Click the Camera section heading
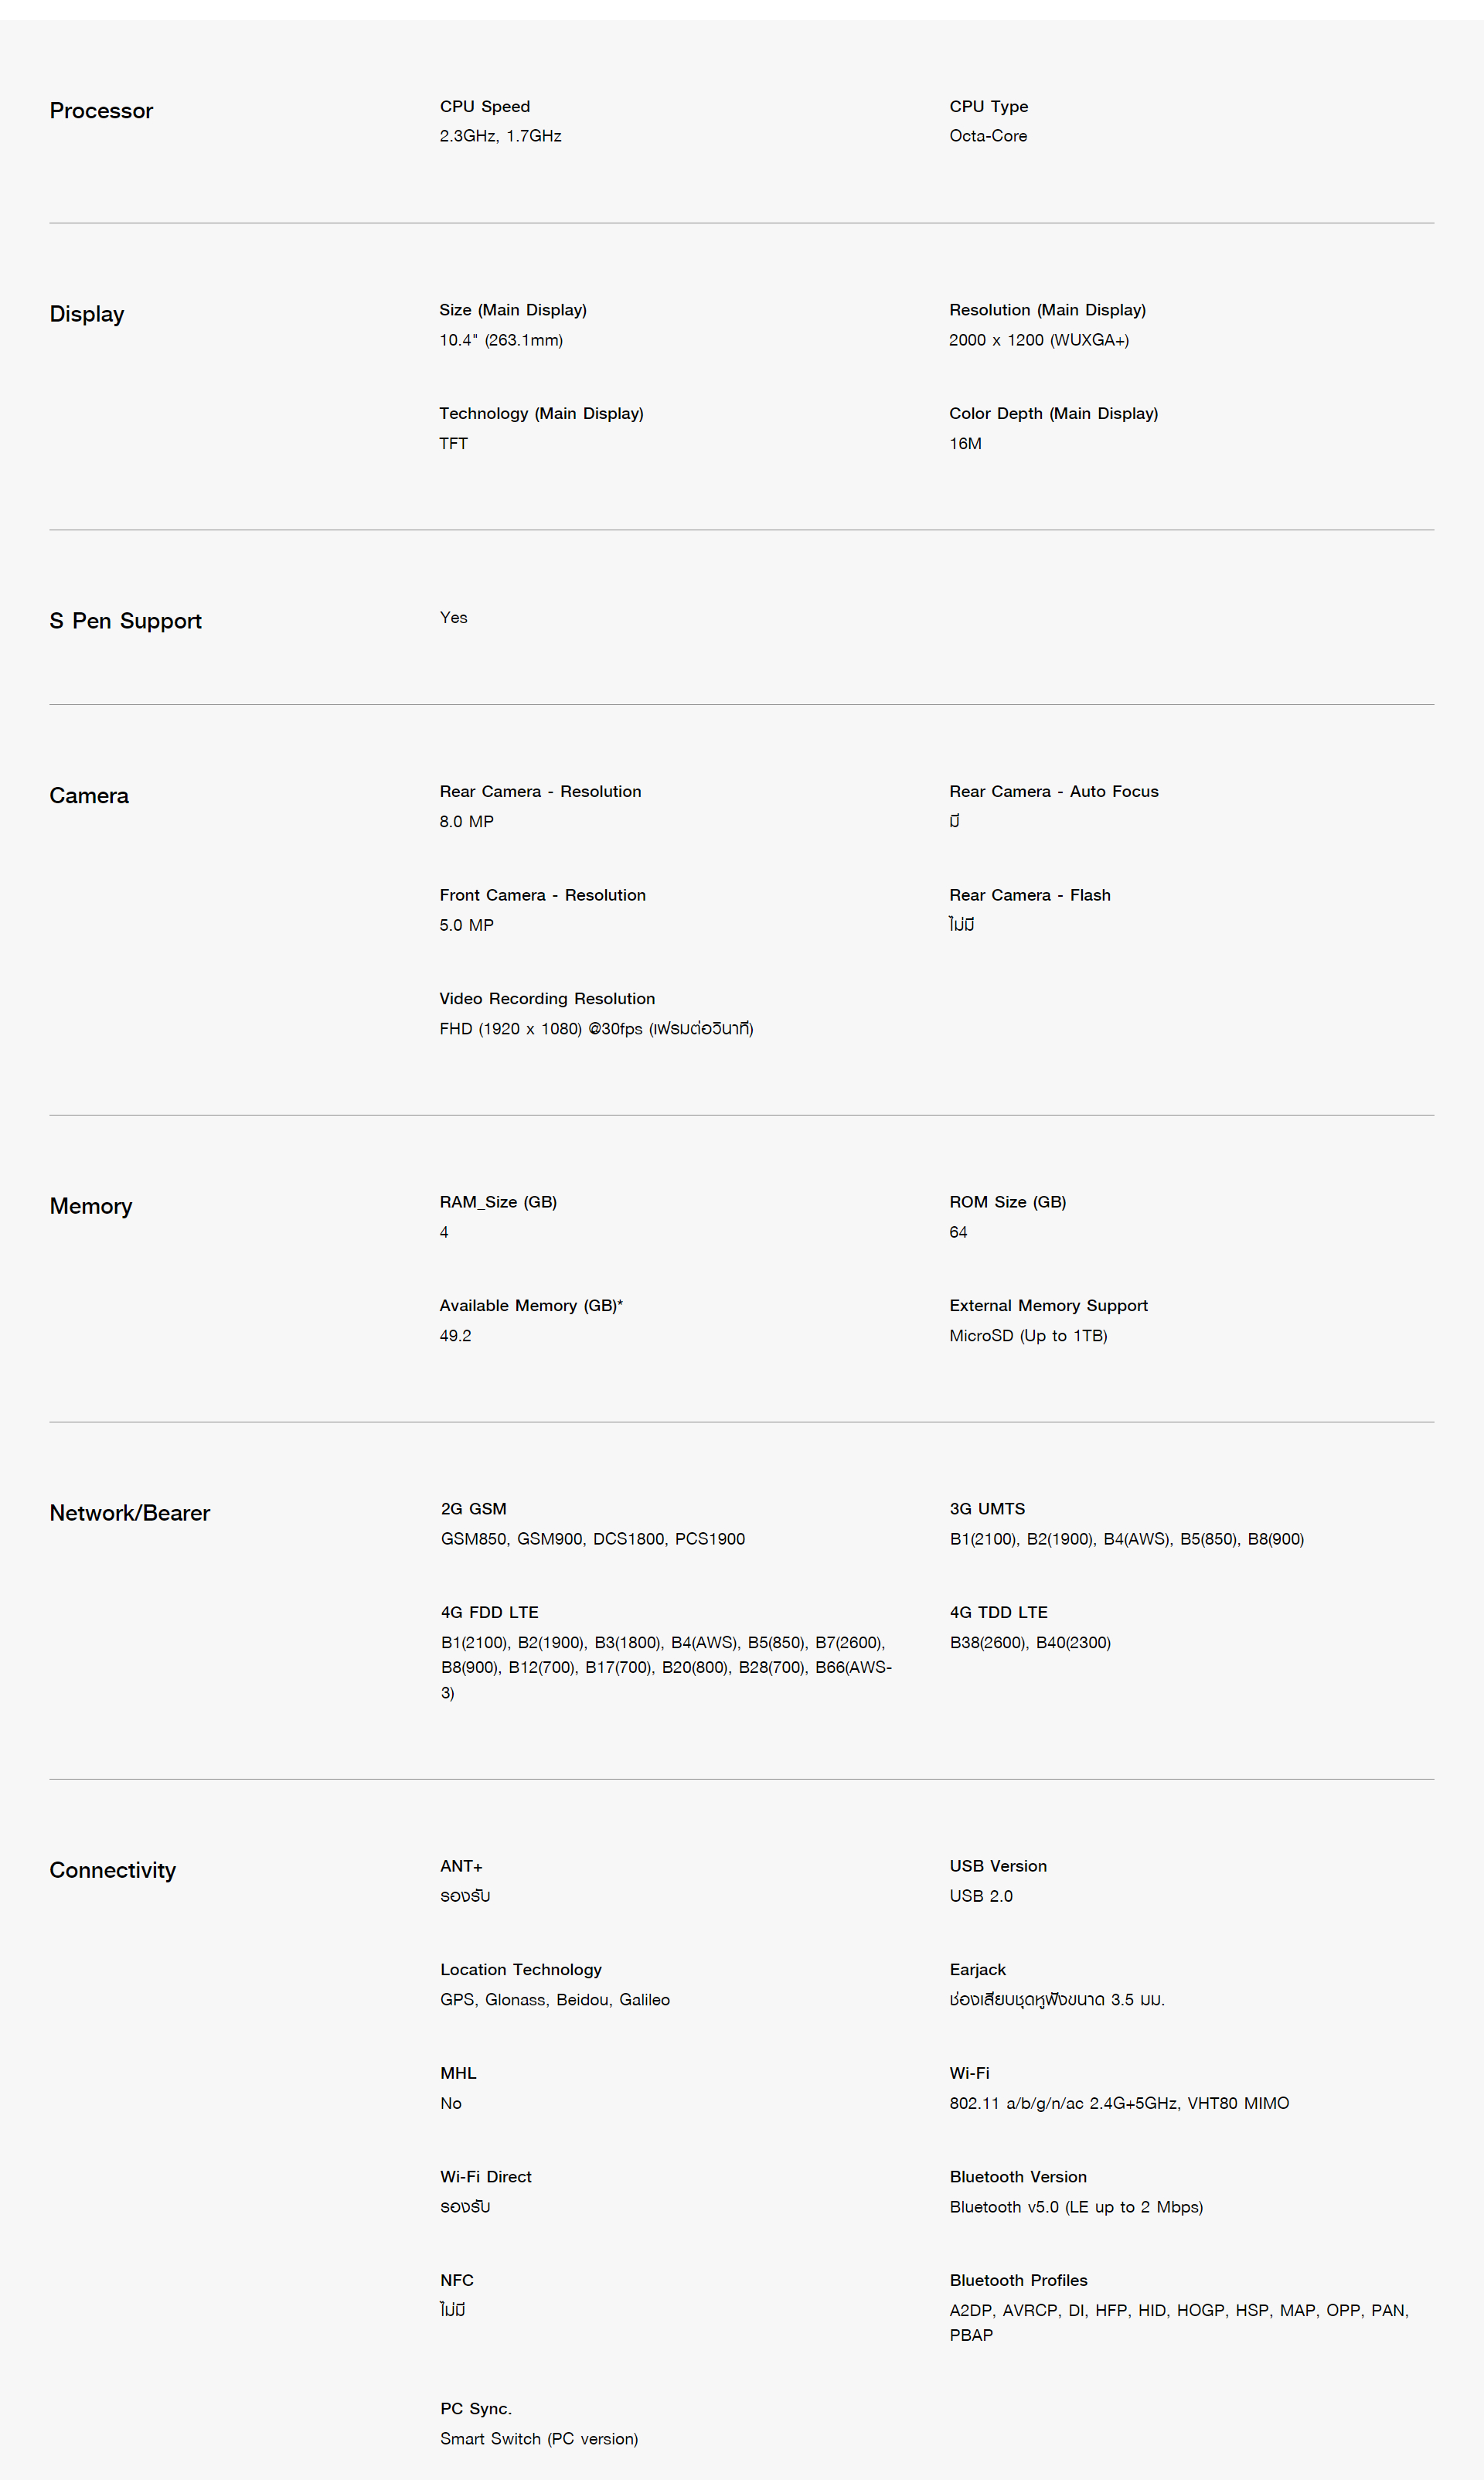 click(x=89, y=796)
